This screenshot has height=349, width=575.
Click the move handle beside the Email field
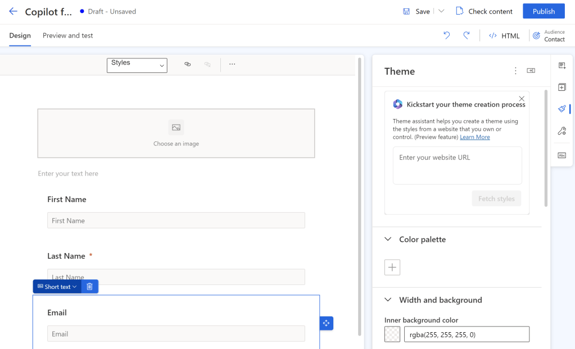point(326,323)
